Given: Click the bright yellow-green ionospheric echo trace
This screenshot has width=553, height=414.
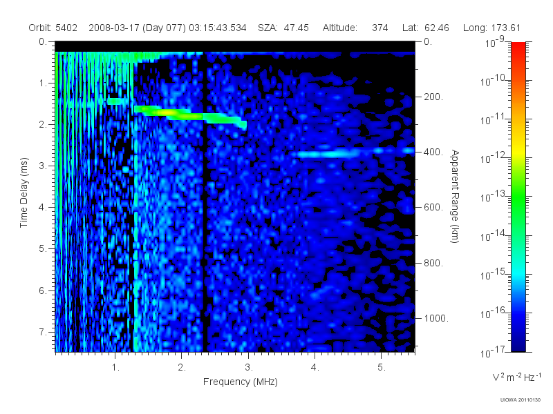Looking at the screenshot, I should 191,116.
